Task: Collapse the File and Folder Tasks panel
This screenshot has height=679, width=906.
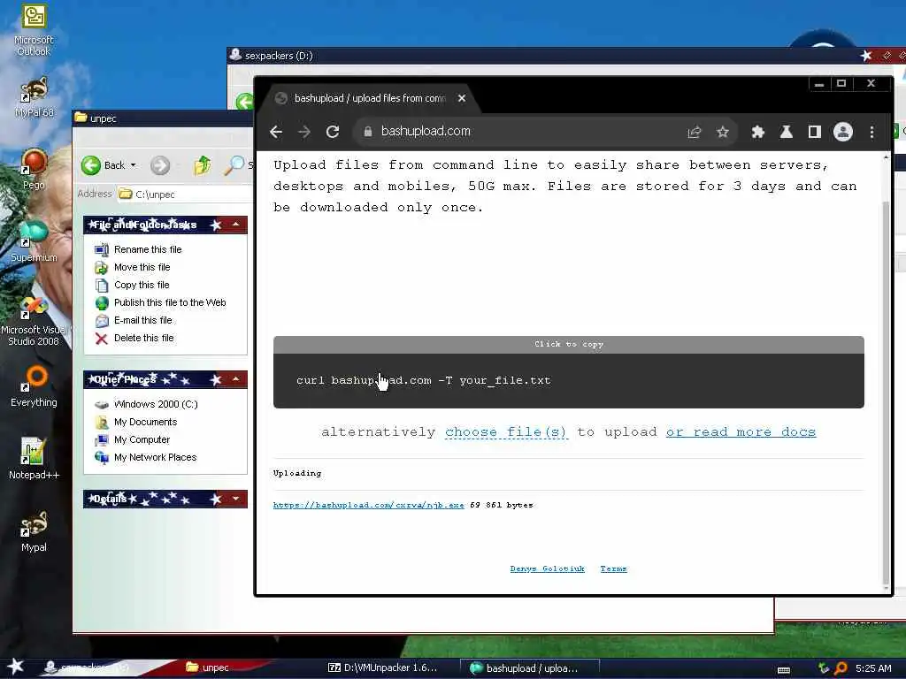Action: [x=235, y=224]
